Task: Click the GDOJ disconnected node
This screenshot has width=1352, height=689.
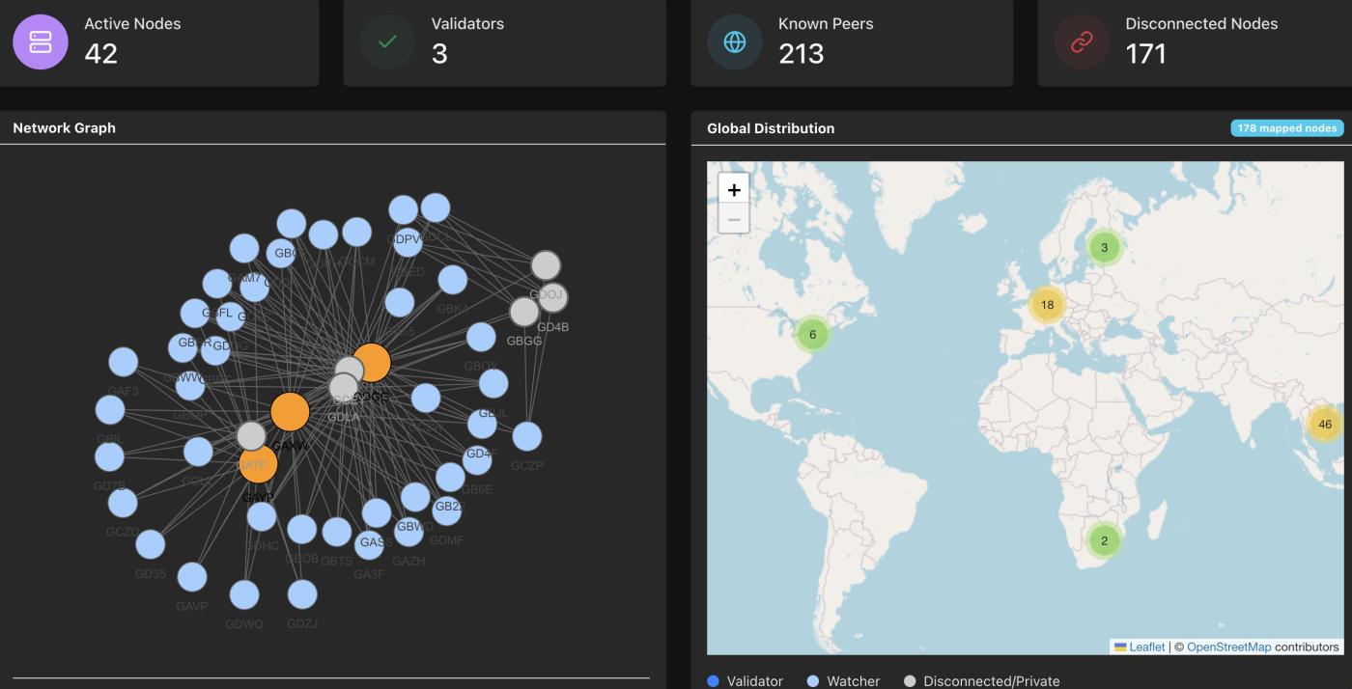Action: tap(547, 266)
